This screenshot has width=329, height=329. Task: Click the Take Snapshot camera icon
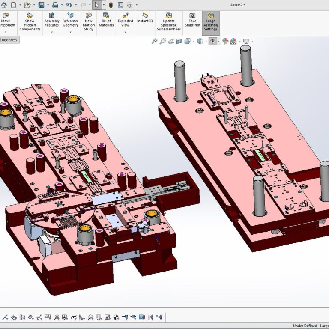pos(192,16)
